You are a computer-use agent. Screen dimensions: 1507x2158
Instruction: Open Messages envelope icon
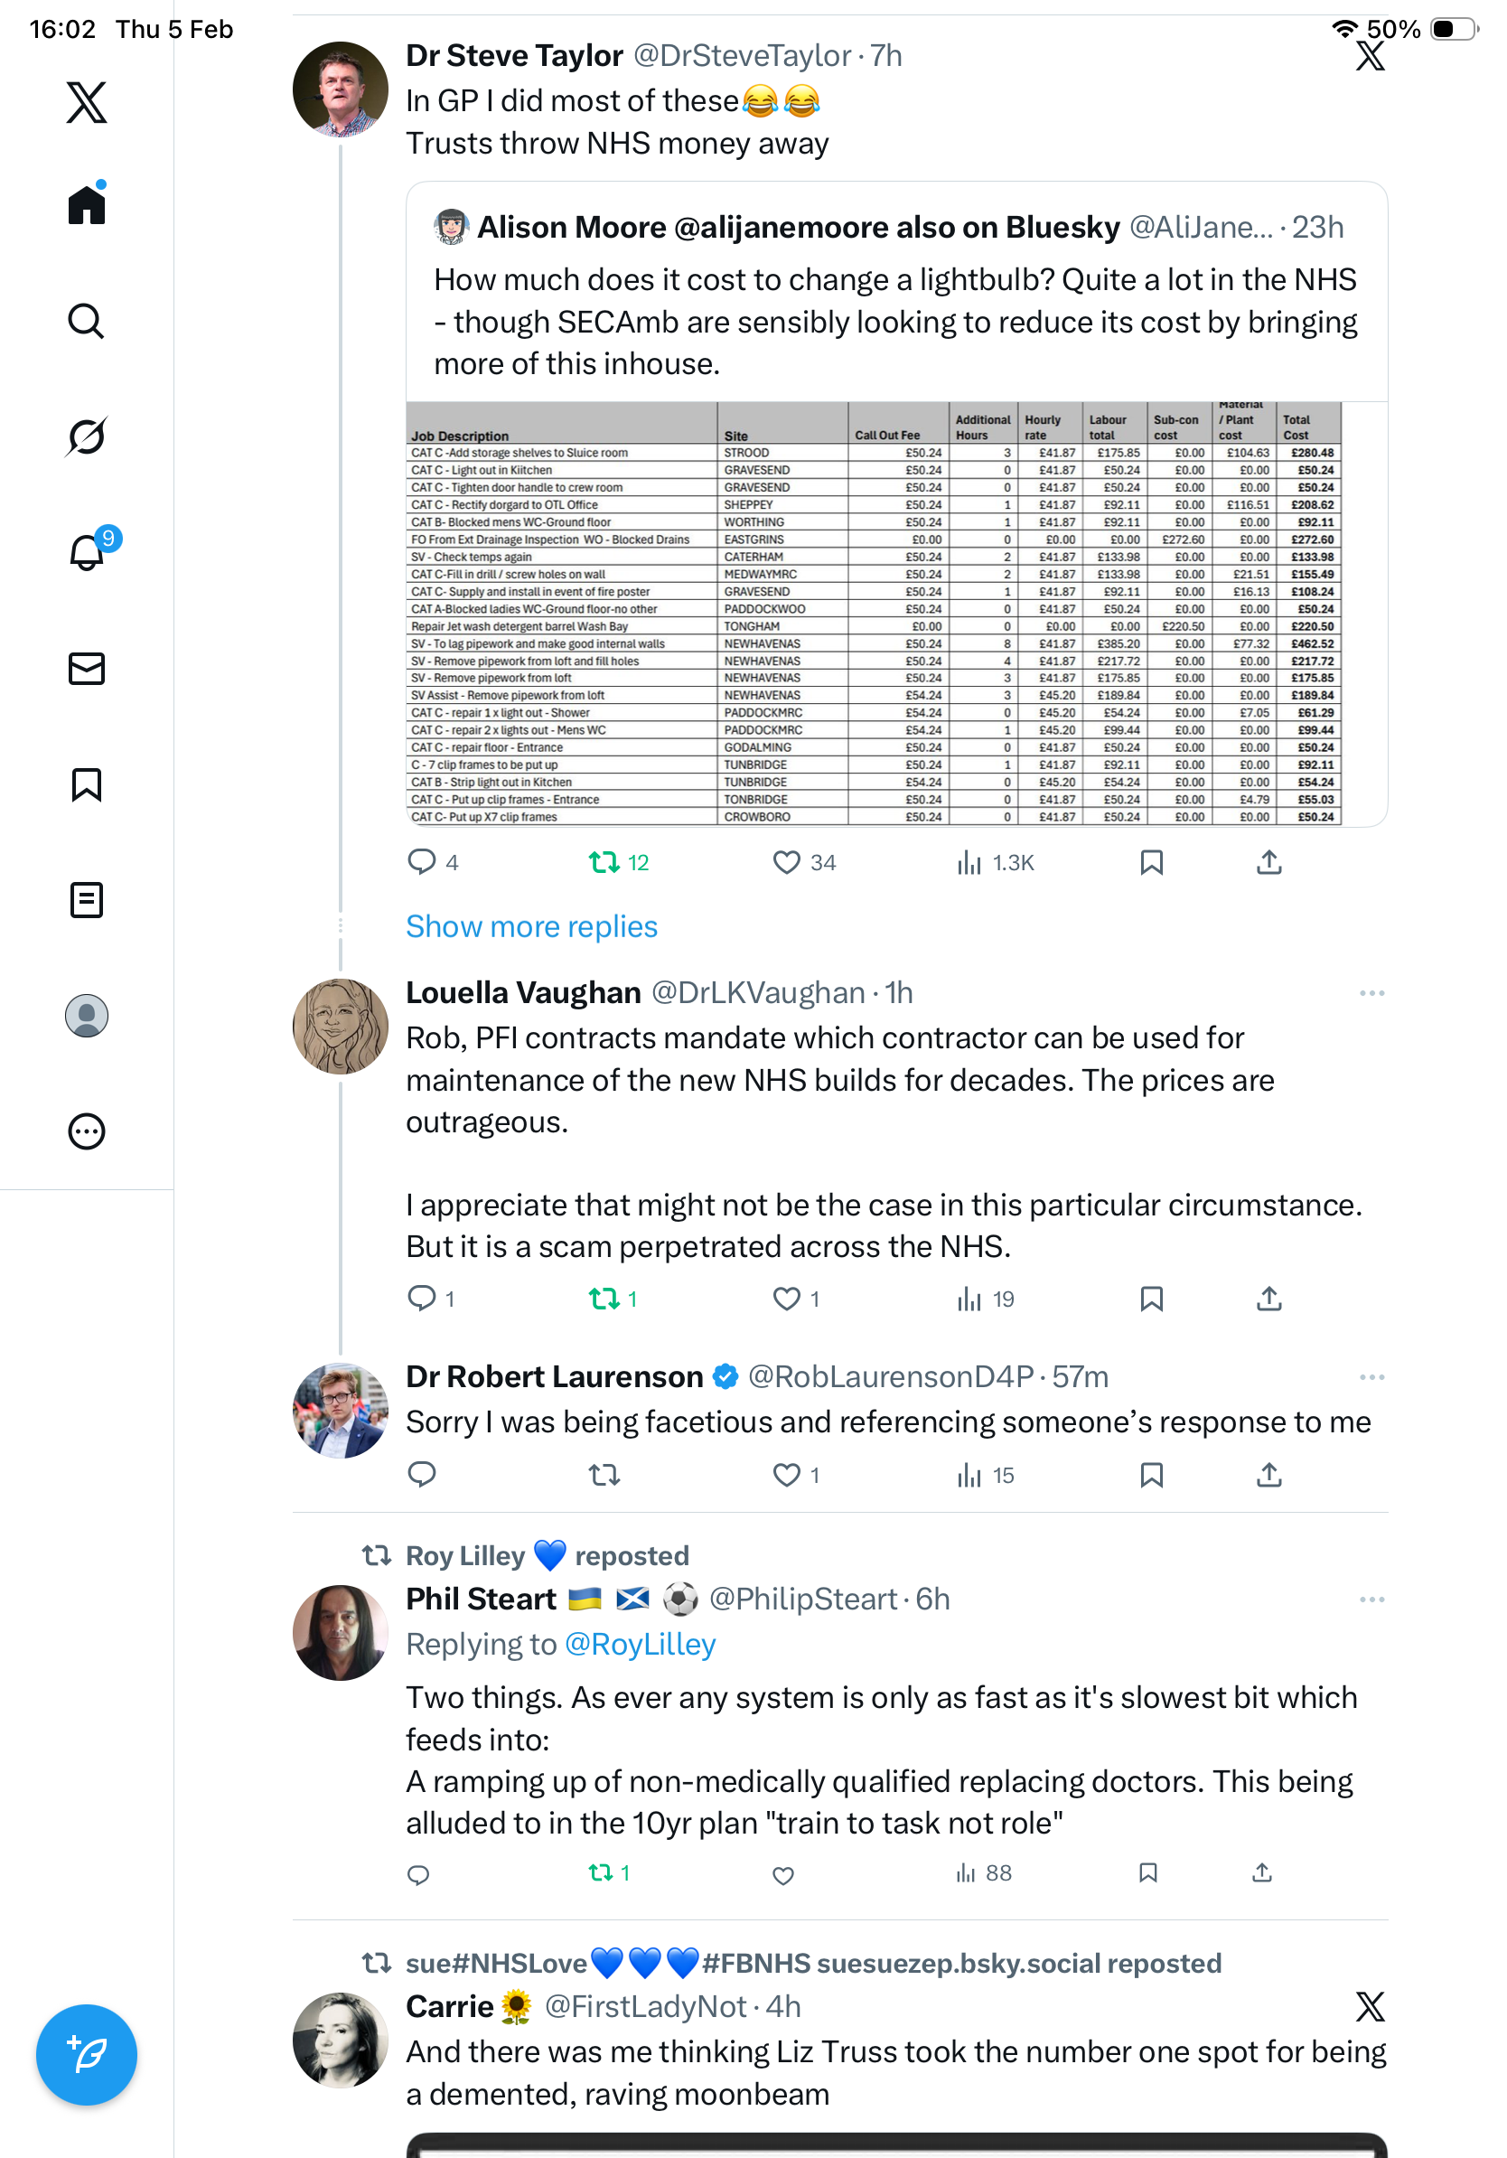[87, 670]
